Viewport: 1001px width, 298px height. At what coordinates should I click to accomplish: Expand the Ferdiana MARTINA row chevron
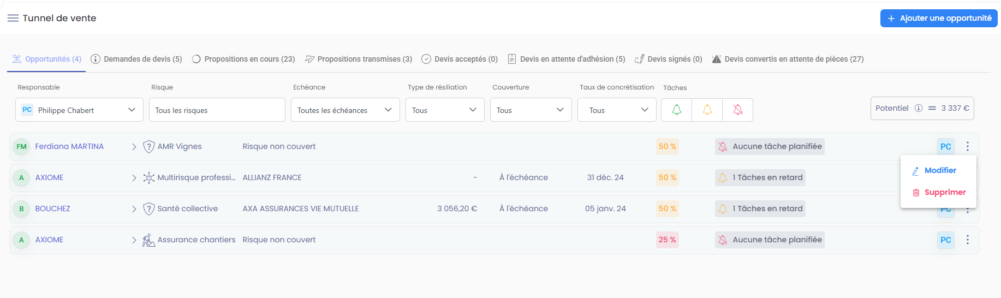(x=134, y=146)
